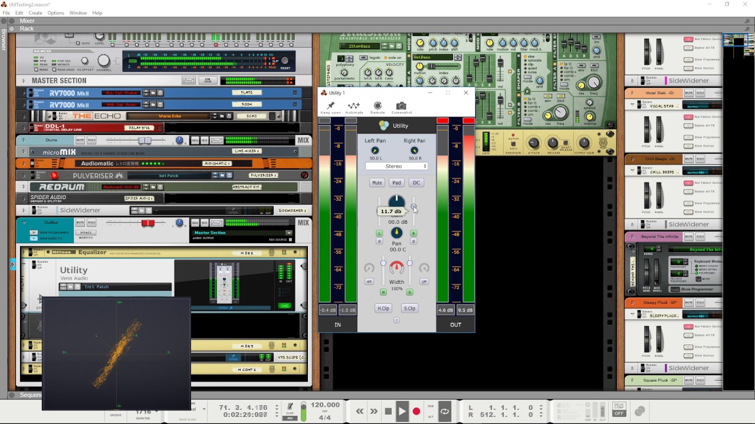
Task: Click the Remote icon in Utility window
Action: pos(377,105)
